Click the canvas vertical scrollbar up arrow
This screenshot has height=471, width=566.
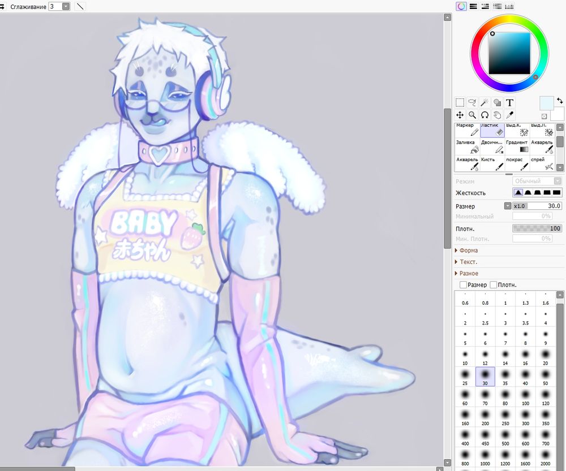(447, 18)
